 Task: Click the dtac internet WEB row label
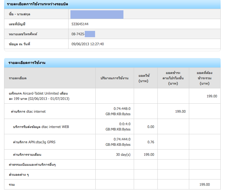pyautogui.click(x=41, y=127)
